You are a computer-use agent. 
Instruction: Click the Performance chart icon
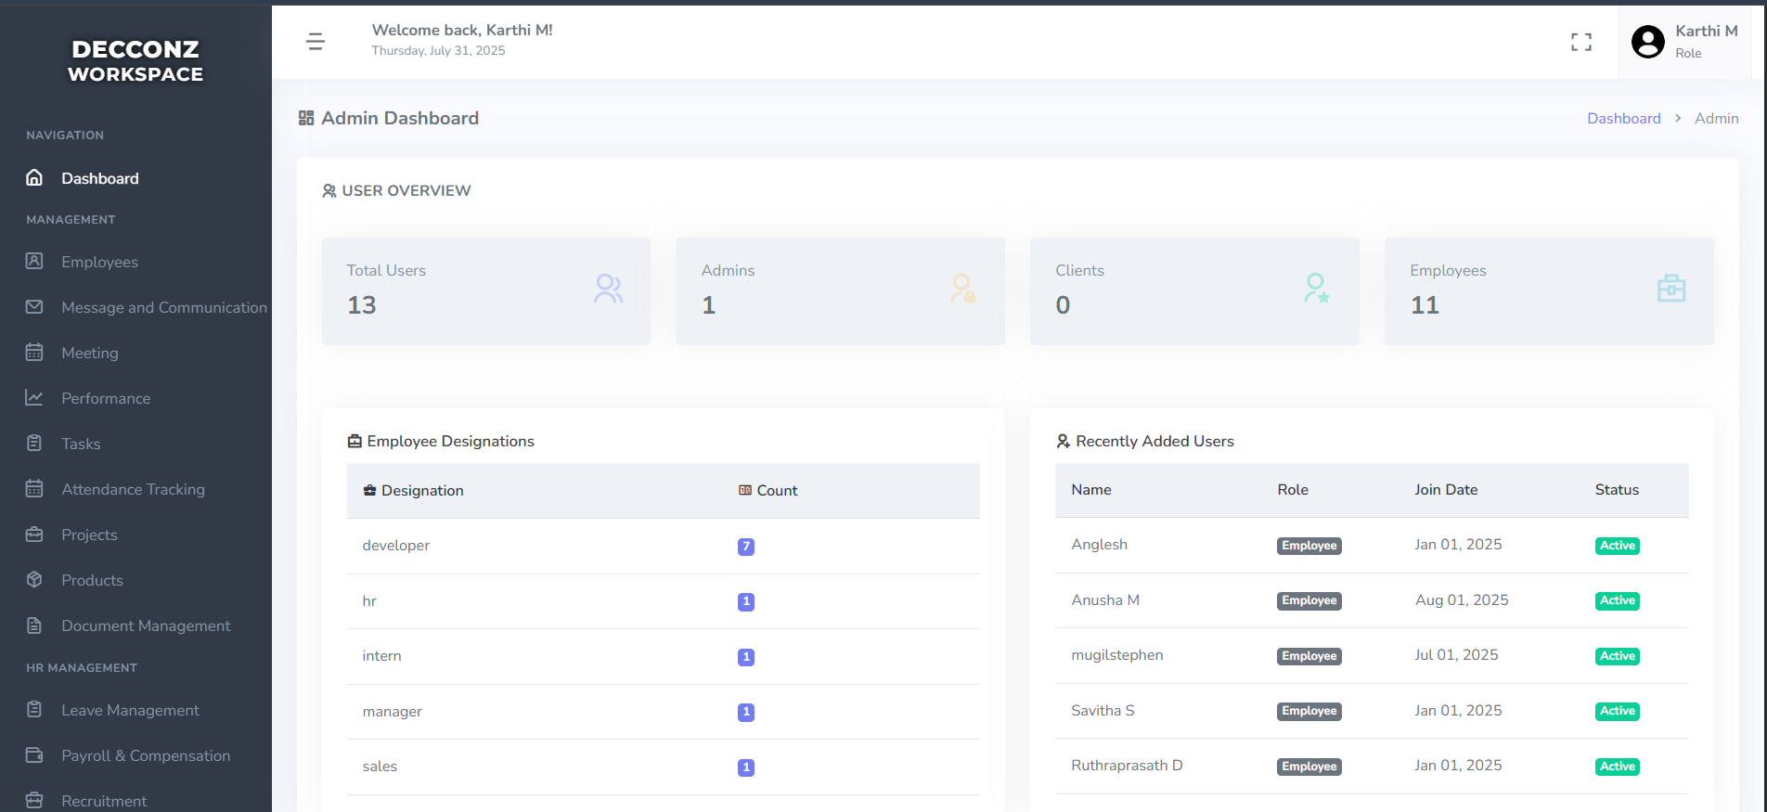[x=34, y=397]
